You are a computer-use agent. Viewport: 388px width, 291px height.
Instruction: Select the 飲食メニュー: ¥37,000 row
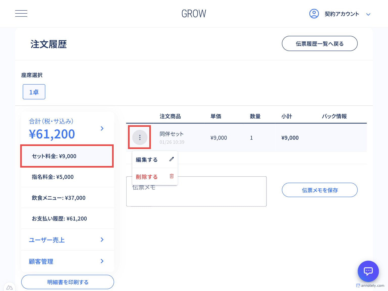pos(67,198)
